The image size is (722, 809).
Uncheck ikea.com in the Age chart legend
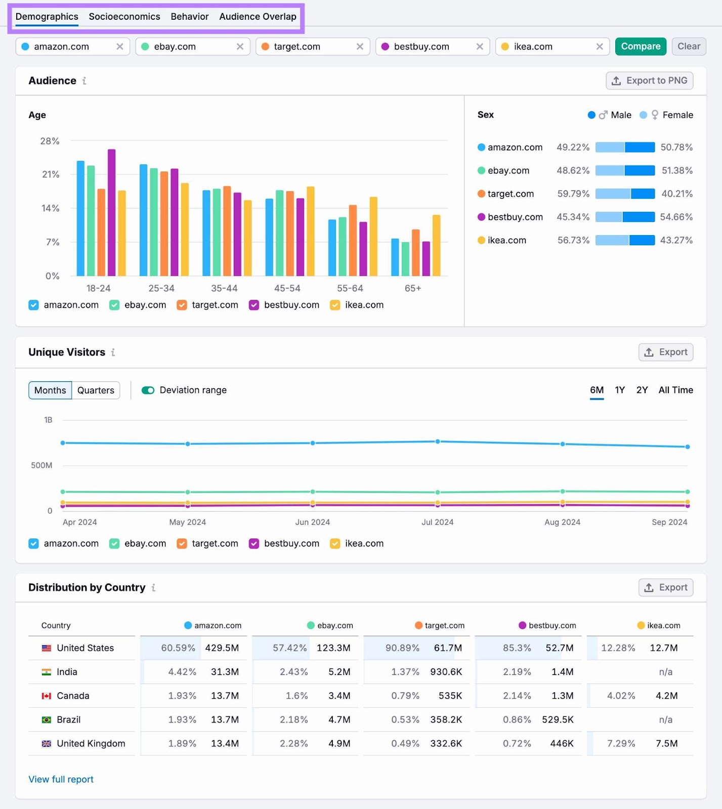335,305
